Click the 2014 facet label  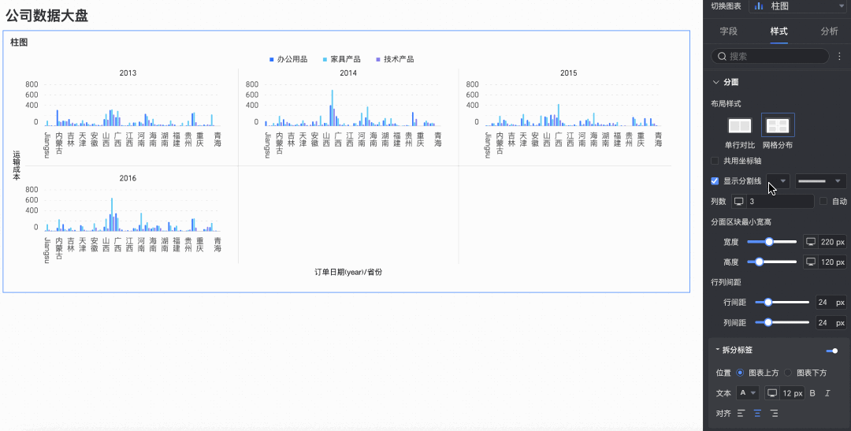pos(348,72)
